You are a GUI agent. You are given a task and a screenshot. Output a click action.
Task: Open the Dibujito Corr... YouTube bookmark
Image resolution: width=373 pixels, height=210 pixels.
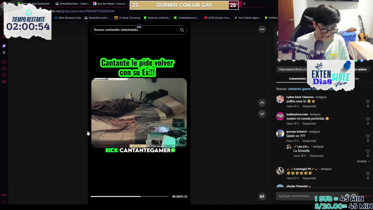[x=217, y=18]
